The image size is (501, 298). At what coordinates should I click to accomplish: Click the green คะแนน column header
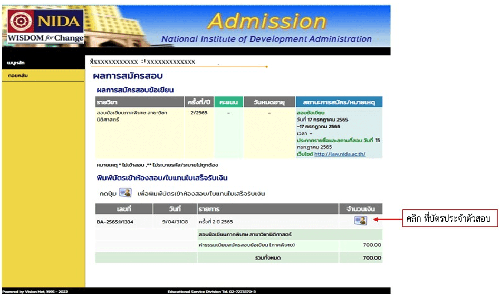(x=228, y=102)
